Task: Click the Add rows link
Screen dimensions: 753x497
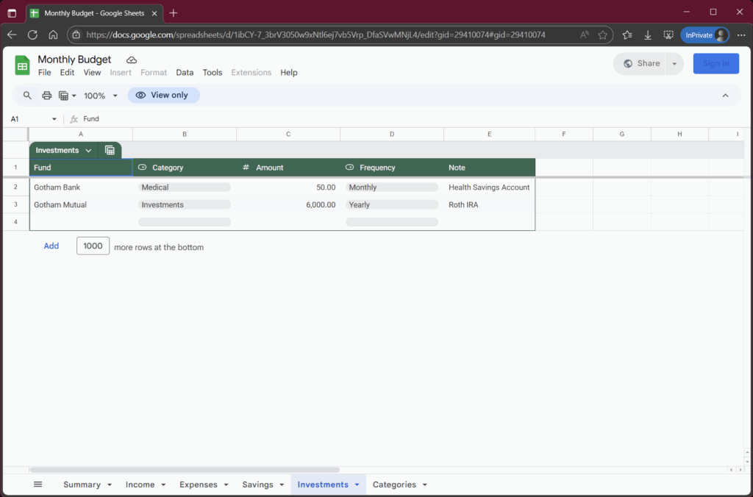Action: coord(51,246)
